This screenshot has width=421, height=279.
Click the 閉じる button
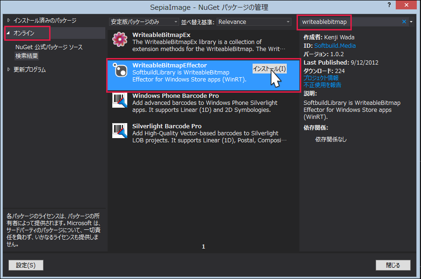pos(393,265)
